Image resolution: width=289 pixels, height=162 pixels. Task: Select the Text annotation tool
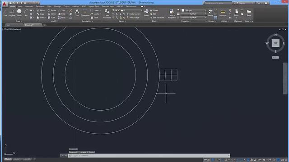point(77,13)
